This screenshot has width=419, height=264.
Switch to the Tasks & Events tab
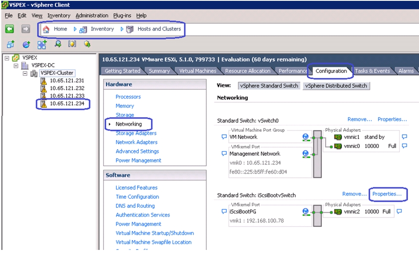pos(372,71)
